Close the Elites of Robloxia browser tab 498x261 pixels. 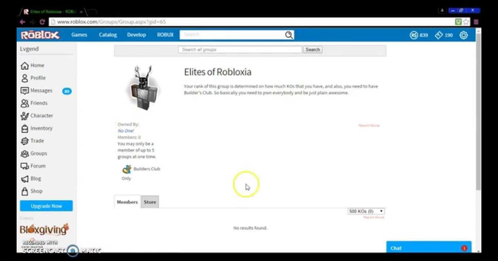pos(81,12)
